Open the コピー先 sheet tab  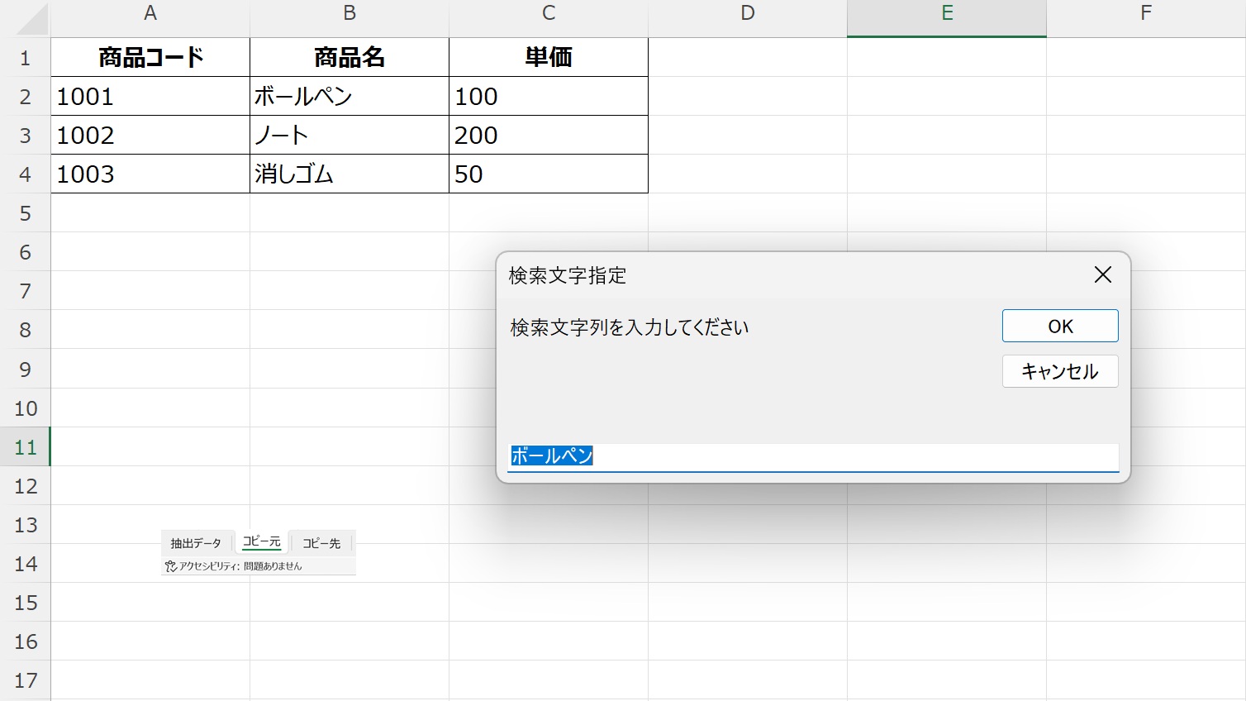click(321, 543)
